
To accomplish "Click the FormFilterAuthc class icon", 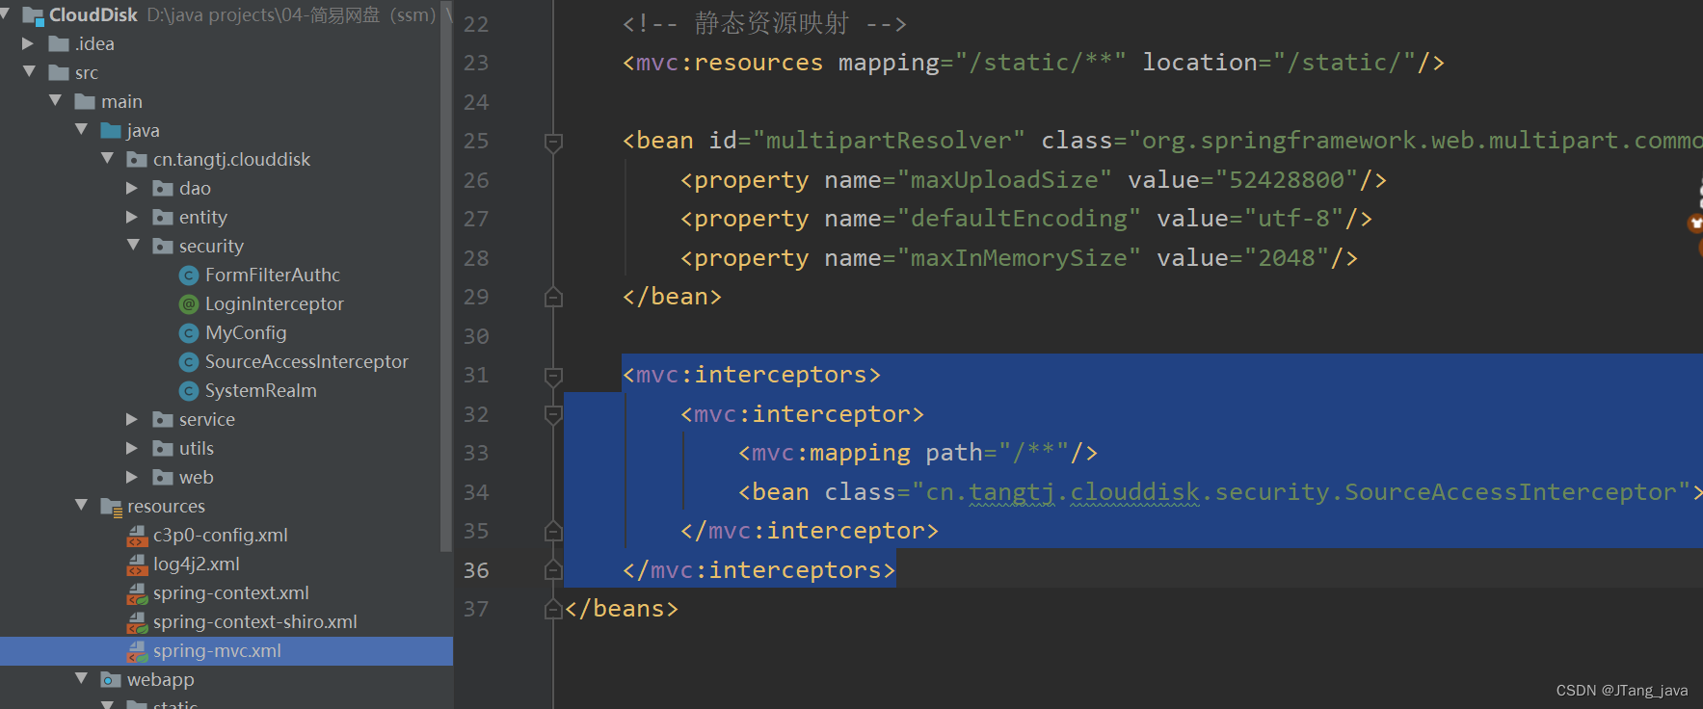I will click(x=189, y=276).
